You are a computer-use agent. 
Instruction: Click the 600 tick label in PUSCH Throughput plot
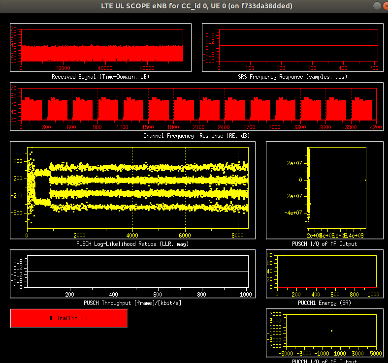(158, 294)
